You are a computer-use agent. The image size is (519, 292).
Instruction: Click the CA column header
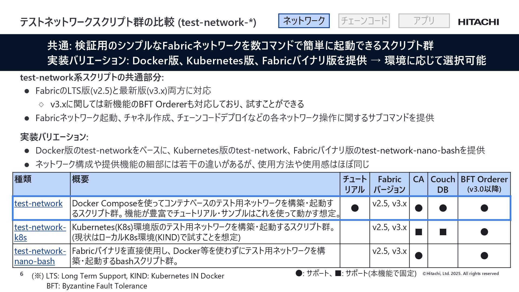[418, 184]
